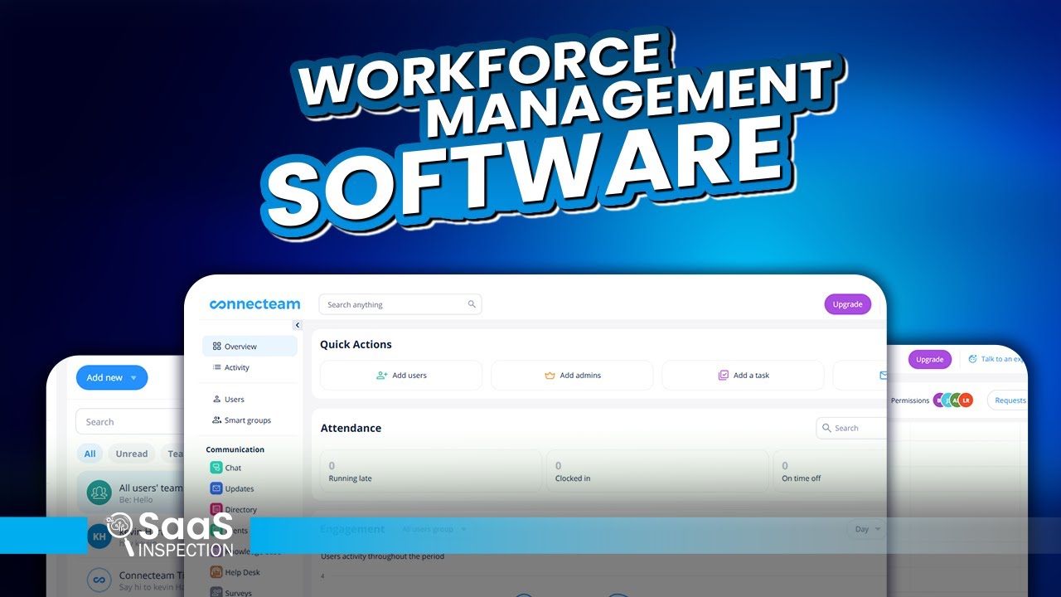Click the Surveys icon in sidebar

[216, 593]
